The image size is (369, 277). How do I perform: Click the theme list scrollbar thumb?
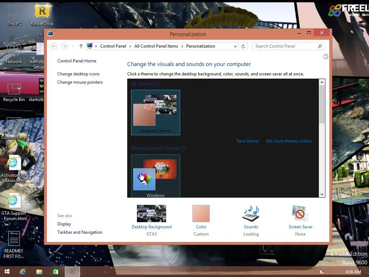(322, 104)
